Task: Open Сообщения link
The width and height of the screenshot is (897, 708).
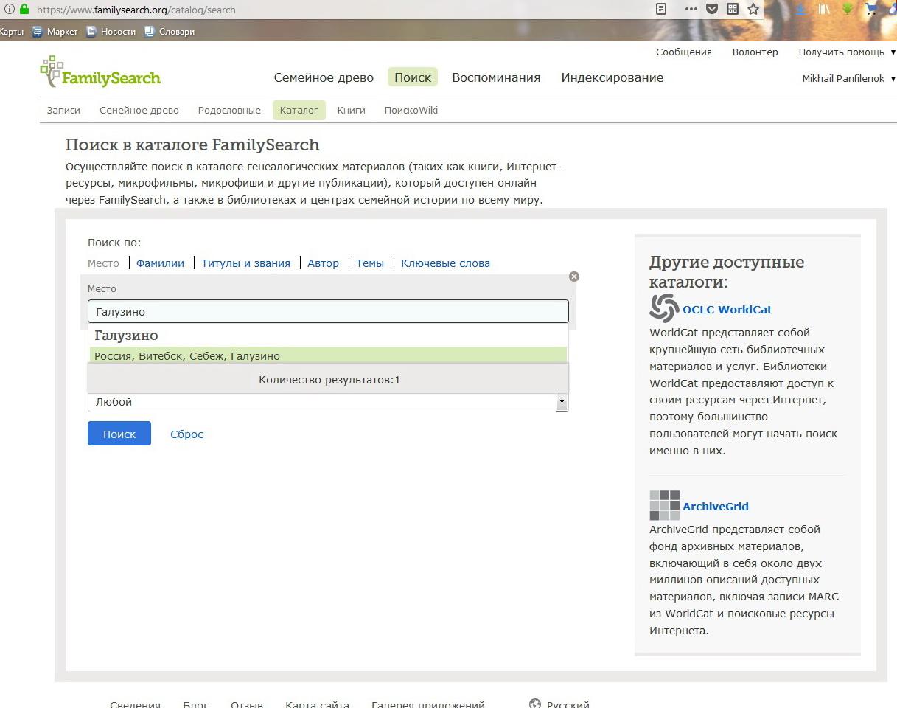Action: click(x=684, y=52)
